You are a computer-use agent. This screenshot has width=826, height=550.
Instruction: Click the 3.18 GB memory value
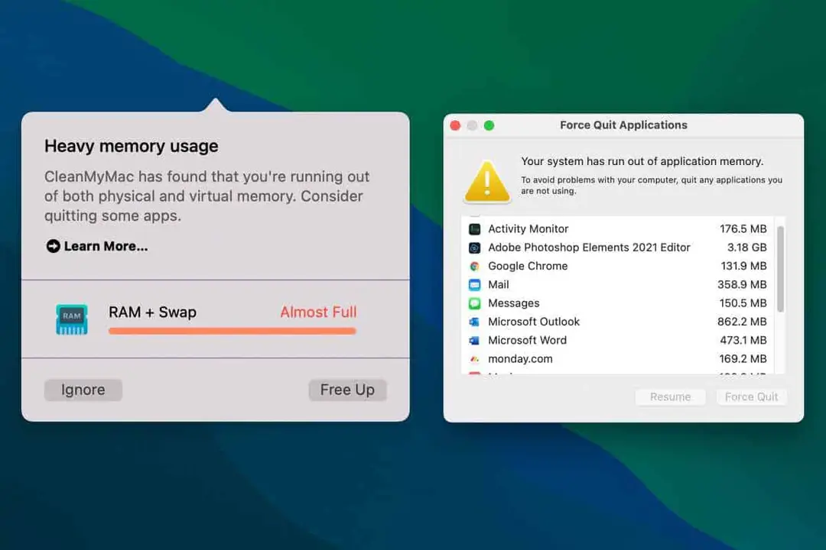[x=747, y=247]
